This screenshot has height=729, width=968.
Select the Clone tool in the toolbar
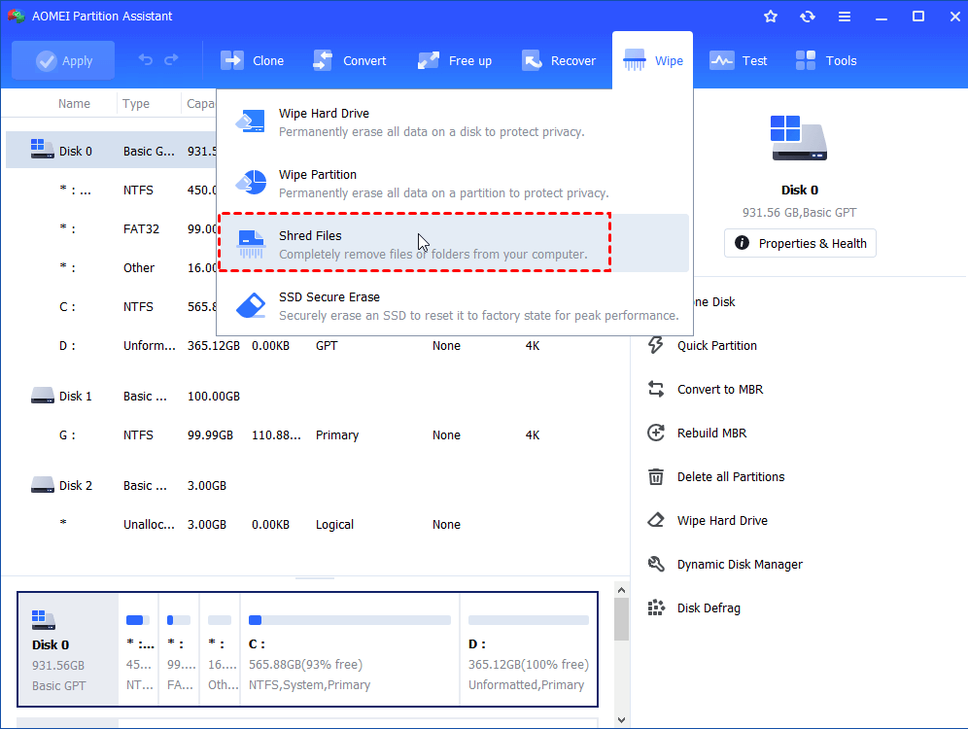pyautogui.click(x=252, y=59)
